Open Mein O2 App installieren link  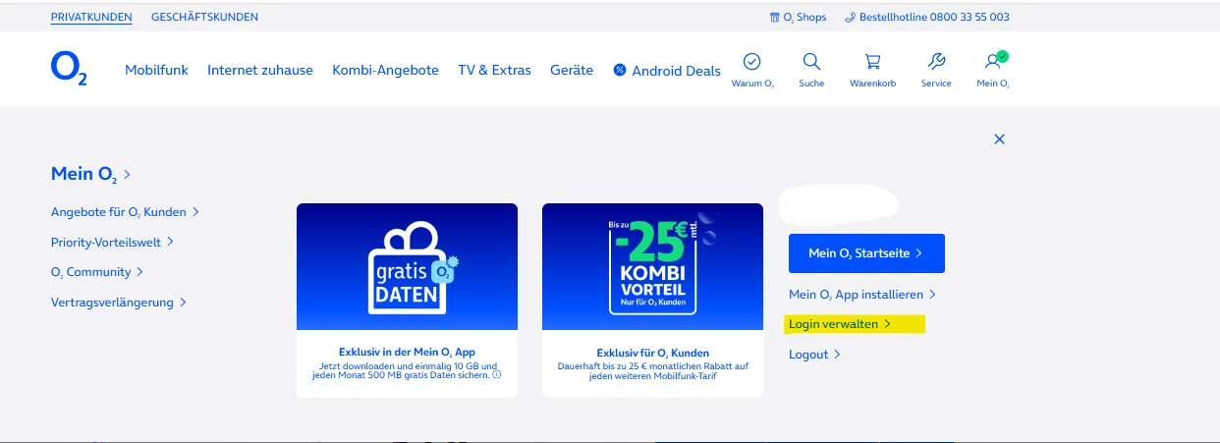coord(862,294)
